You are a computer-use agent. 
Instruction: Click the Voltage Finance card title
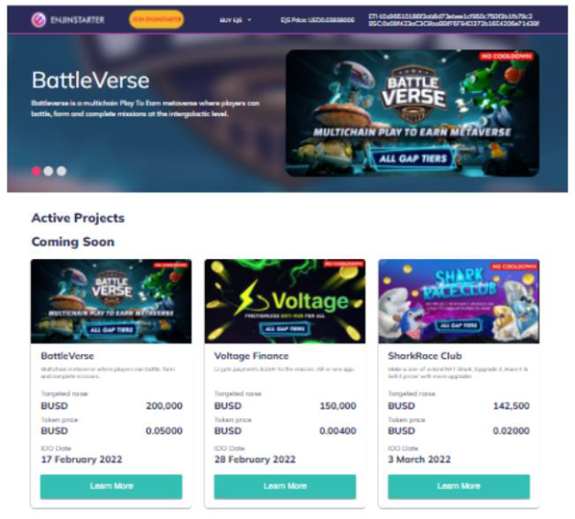coord(251,356)
